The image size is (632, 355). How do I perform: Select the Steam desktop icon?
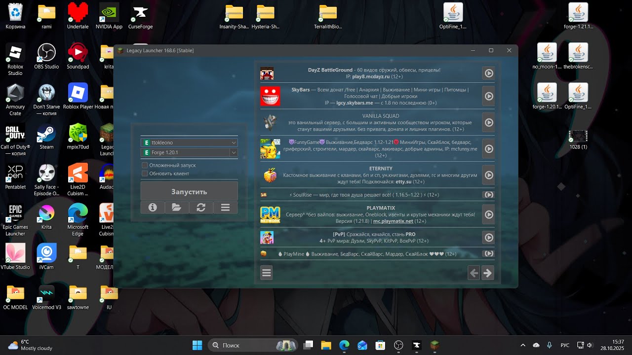(46, 136)
